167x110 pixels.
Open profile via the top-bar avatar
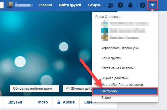click(10, 5)
